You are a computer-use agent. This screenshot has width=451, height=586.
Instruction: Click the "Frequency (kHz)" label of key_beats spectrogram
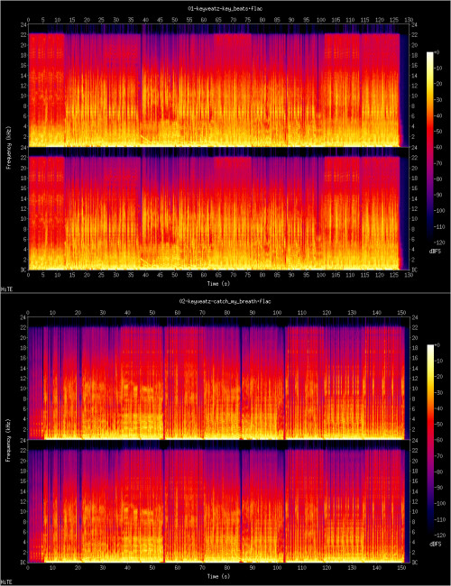pos(8,146)
